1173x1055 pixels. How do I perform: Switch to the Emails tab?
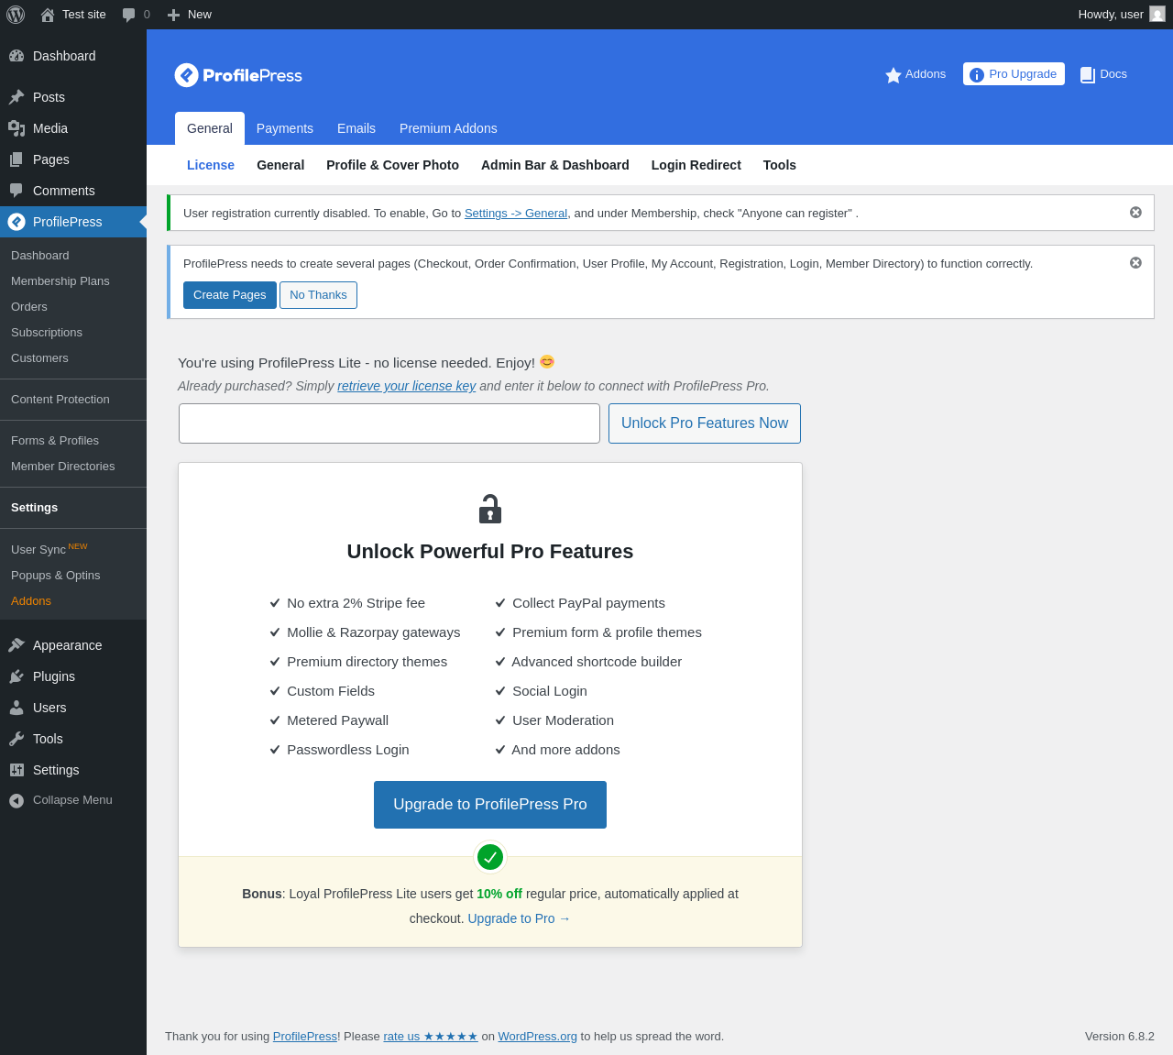pyautogui.click(x=356, y=128)
